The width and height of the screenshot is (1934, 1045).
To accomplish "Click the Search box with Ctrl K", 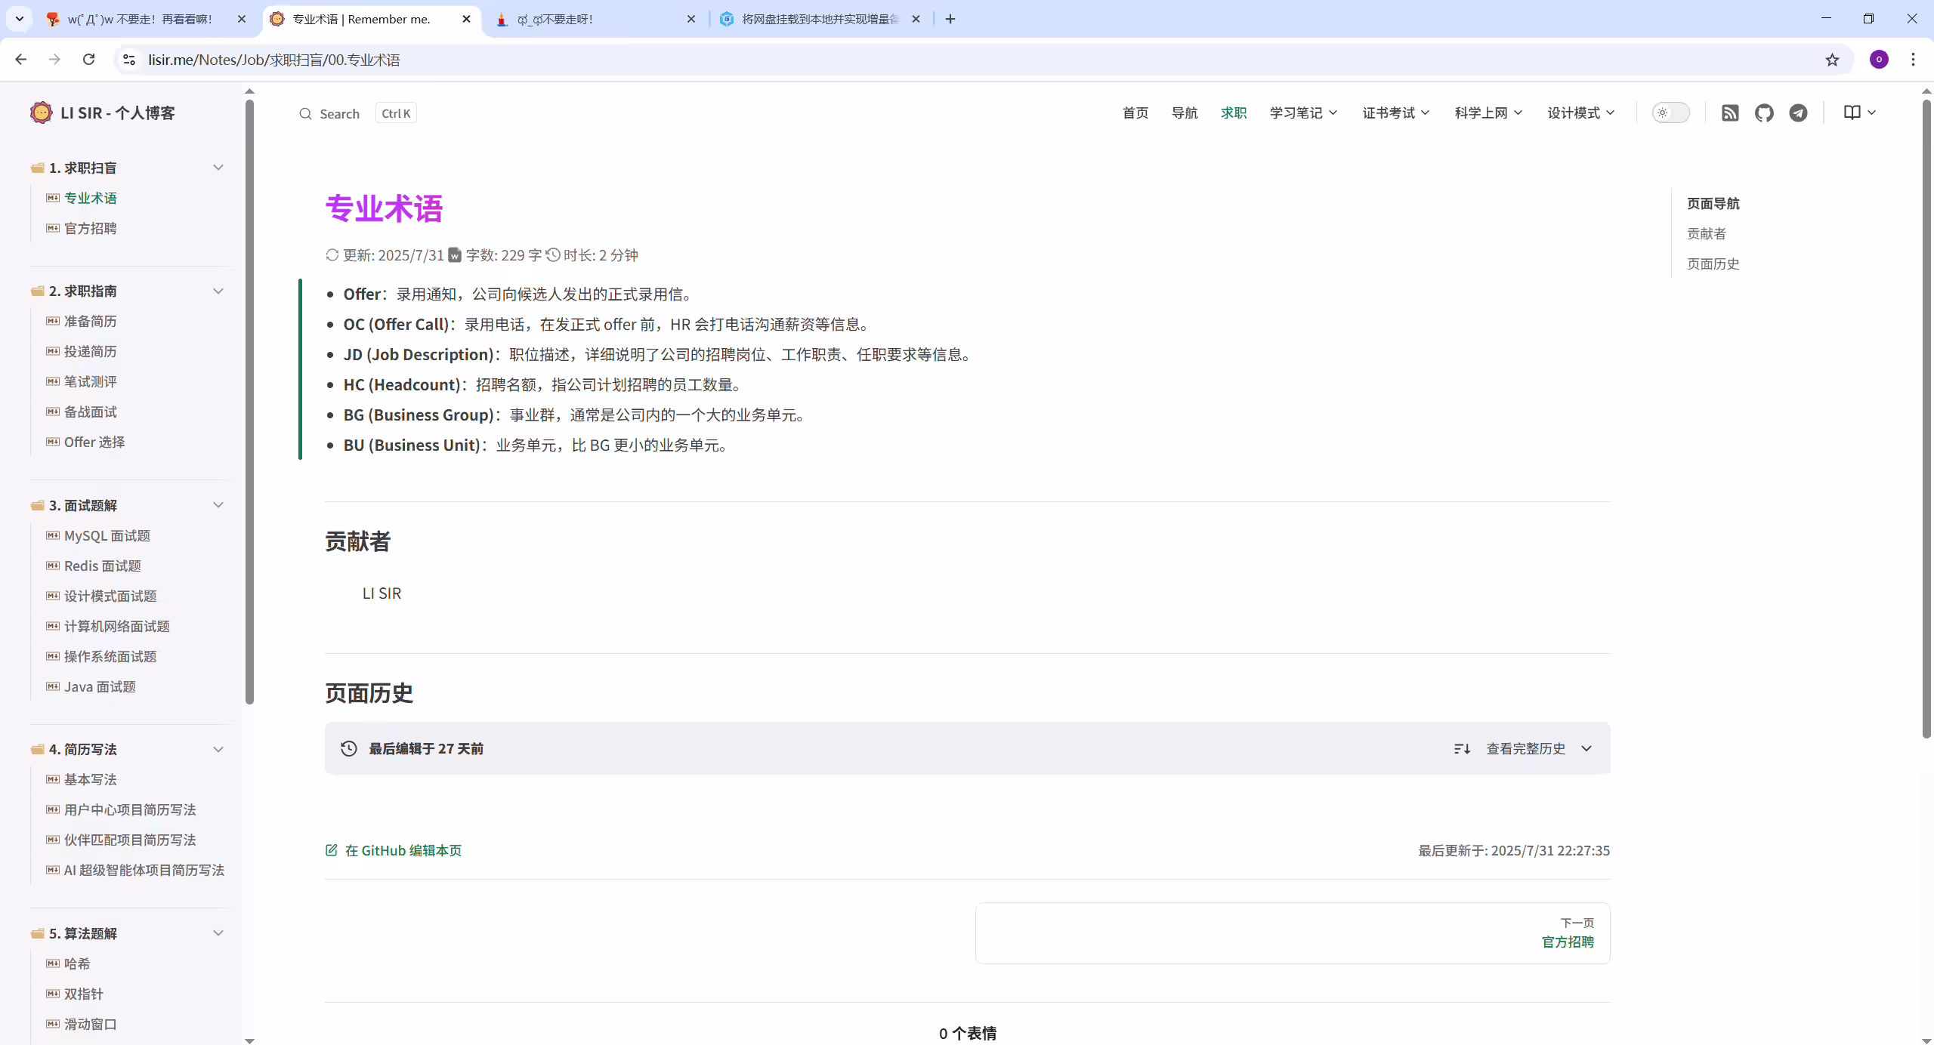I will click(357, 114).
